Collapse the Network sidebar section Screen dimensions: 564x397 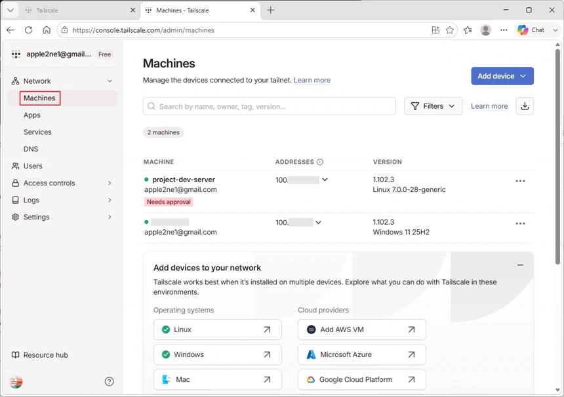point(110,81)
